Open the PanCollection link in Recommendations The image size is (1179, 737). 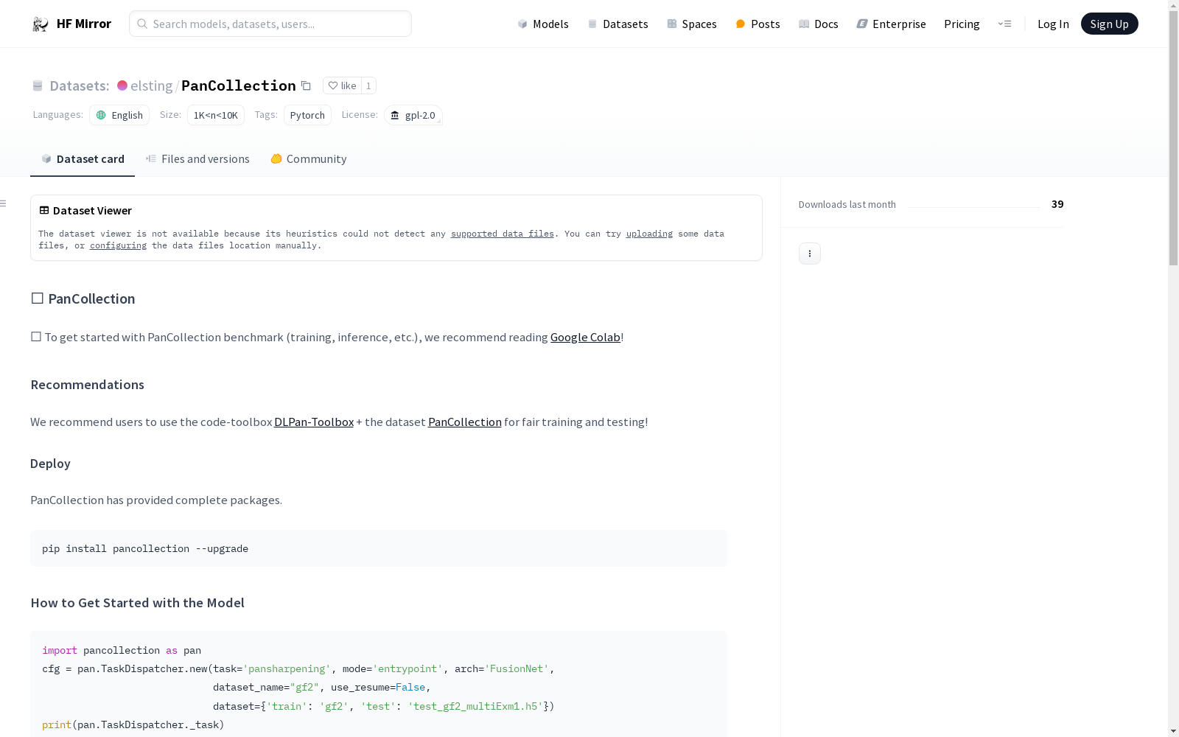tap(465, 422)
